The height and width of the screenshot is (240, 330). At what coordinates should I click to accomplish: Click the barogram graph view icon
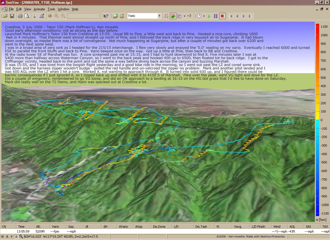pyautogui.click(x=180, y=16)
